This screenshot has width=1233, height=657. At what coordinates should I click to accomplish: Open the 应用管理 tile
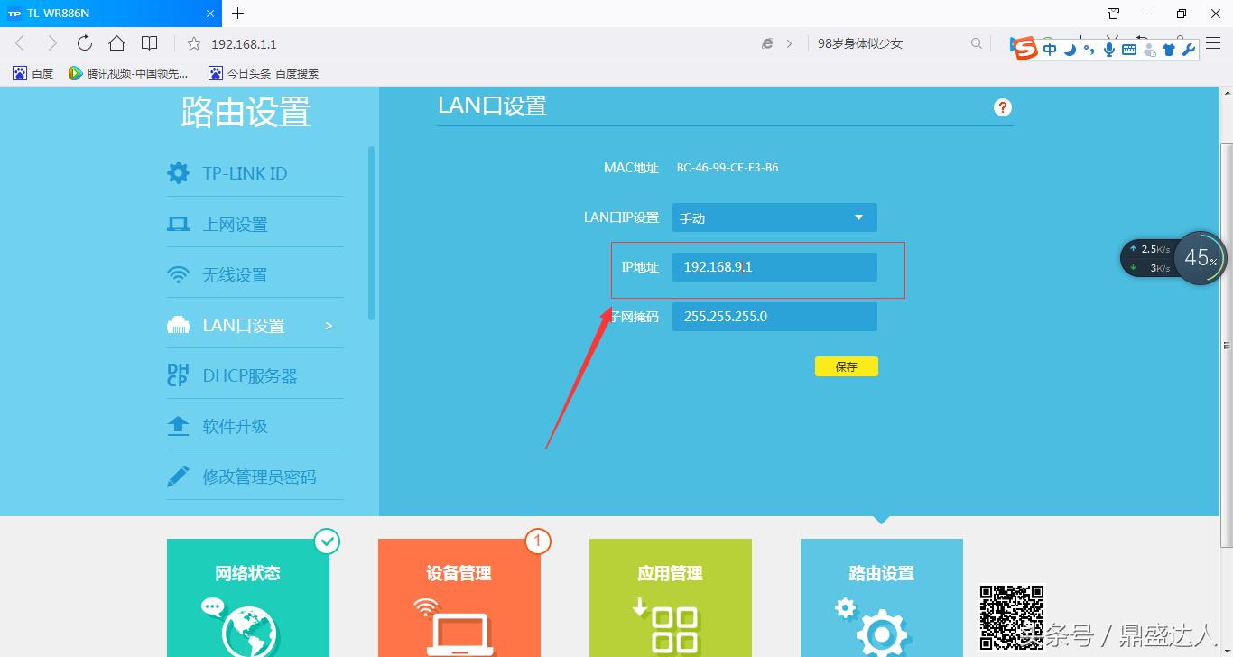pos(671,597)
